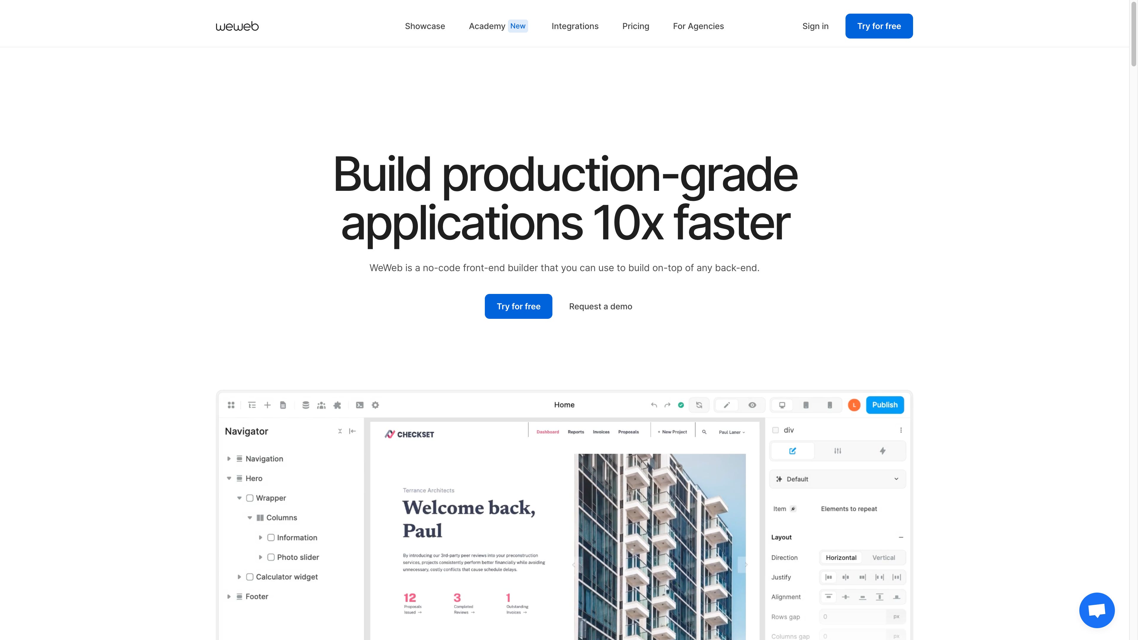The image size is (1138, 640).
Task: Click the orange L user avatar
Action: coord(854,405)
